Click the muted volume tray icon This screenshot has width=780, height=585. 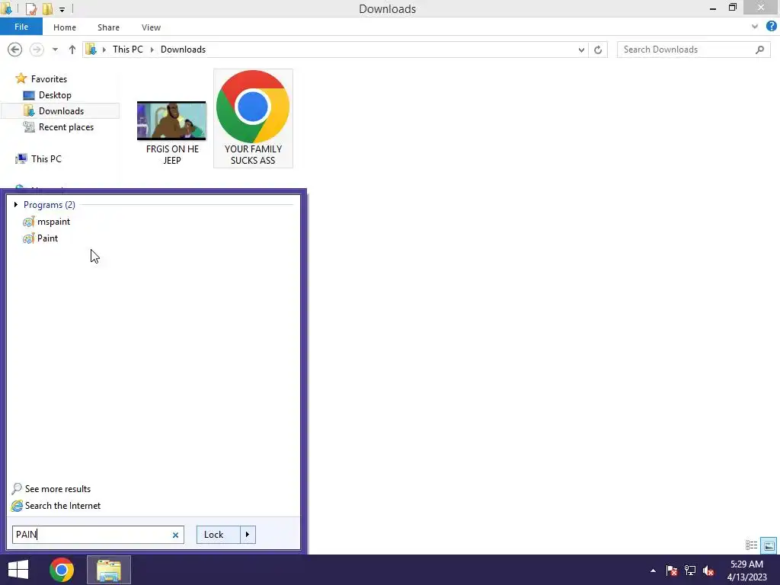click(x=708, y=571)
